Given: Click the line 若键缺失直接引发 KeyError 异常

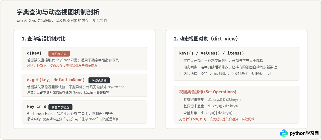Looking at the screenshot, I should pyautogui.click(x=73, y=60).
